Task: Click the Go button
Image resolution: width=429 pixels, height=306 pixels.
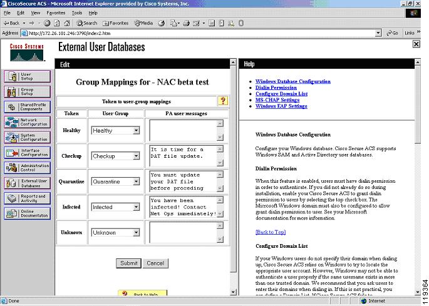Action: (392, 33)
